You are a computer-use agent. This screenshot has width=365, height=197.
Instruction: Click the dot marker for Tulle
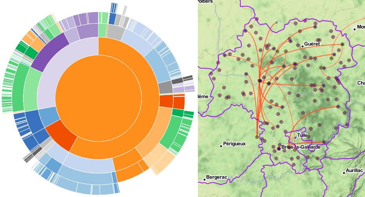pyautogui.click(x=296, y=137)
